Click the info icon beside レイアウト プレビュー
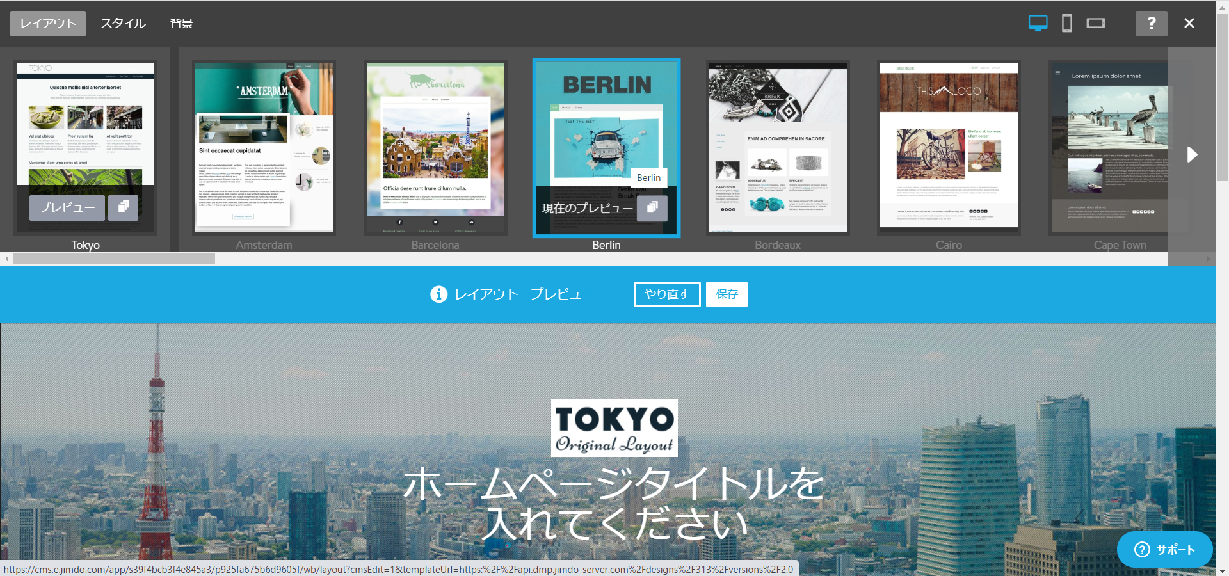The height and width of the screenshot is (576, 1229). [438, 294]
